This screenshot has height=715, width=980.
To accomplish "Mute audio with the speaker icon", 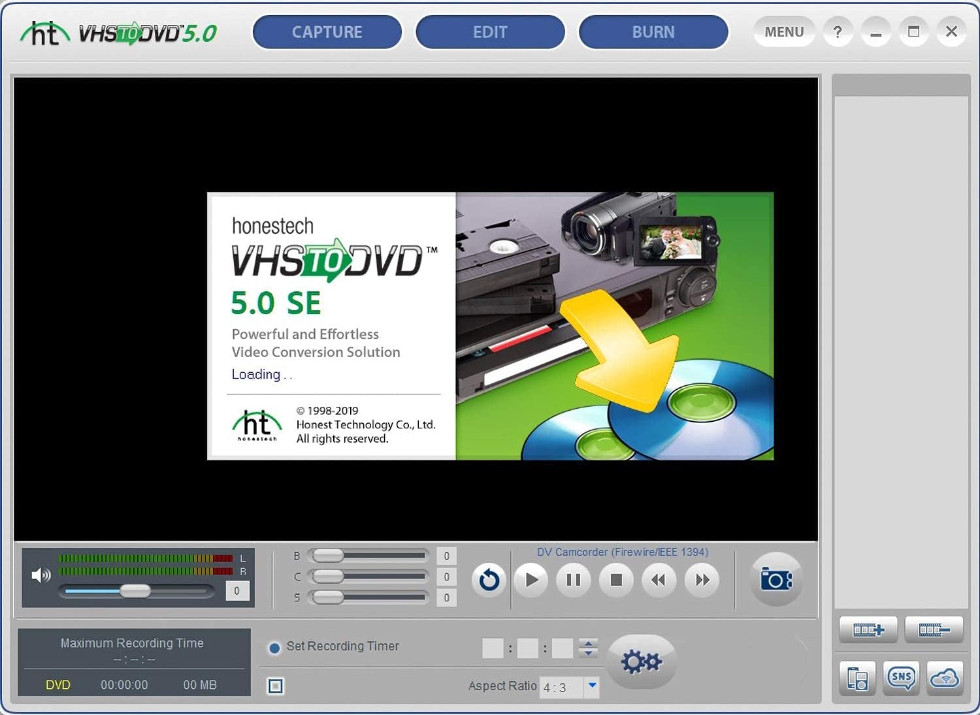I will coord(41,575).
